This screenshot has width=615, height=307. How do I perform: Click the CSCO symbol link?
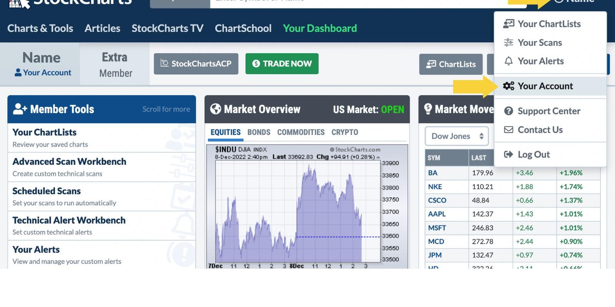pyautogui.click(x=437, y=200)
